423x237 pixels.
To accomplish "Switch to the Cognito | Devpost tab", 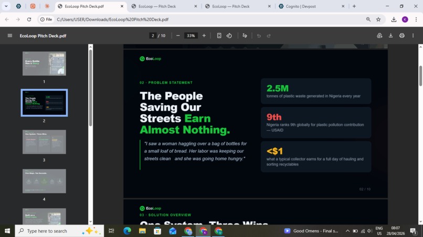I will [x=301, y=6].
